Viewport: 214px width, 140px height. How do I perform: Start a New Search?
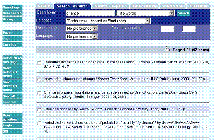click(x=12, y=13)
